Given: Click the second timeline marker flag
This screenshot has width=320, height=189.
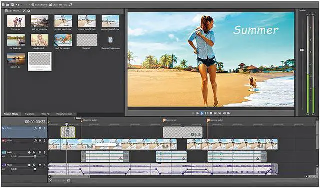Looking at the screenshot, I should click(164, 120).
